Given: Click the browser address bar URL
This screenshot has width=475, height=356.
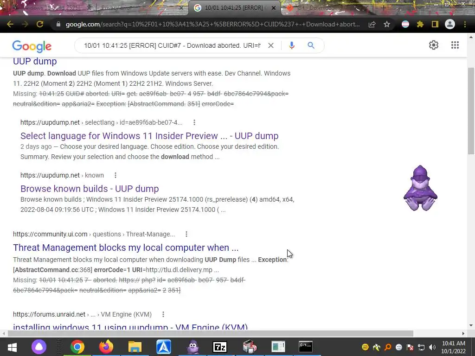Looking at the screenshot, I should point(212,24).
